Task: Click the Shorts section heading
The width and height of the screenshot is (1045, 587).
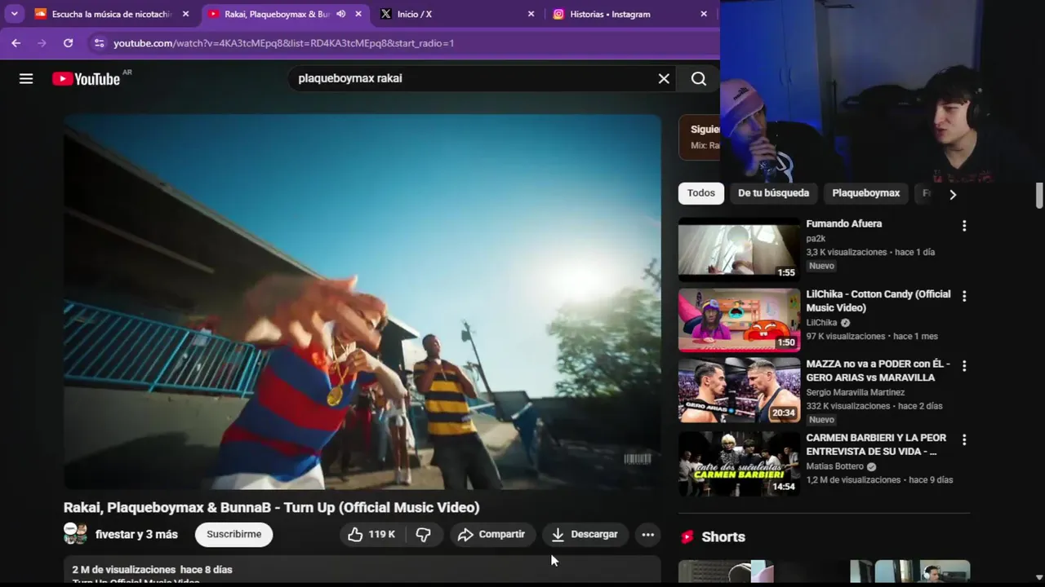Action: pyautogui.click(x=723, y=536)
